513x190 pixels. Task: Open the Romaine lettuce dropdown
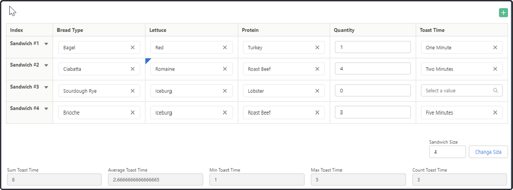[192, 69]
